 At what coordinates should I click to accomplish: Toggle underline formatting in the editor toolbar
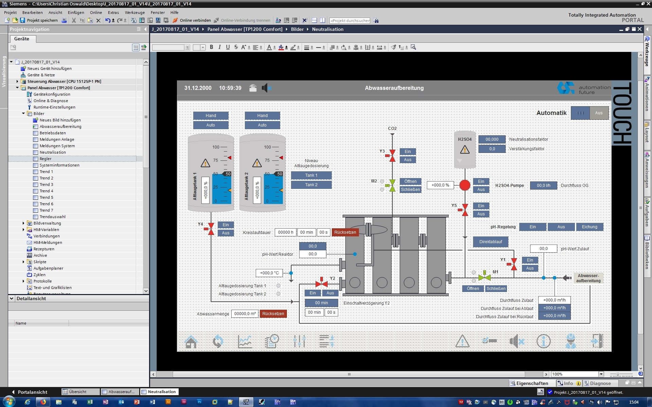228,47
